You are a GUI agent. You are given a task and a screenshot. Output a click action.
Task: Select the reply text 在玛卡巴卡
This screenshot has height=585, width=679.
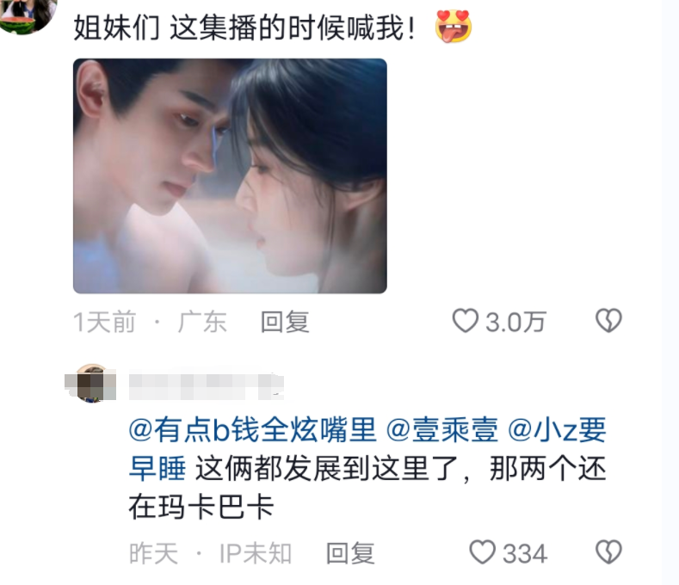tap(201, 507)
